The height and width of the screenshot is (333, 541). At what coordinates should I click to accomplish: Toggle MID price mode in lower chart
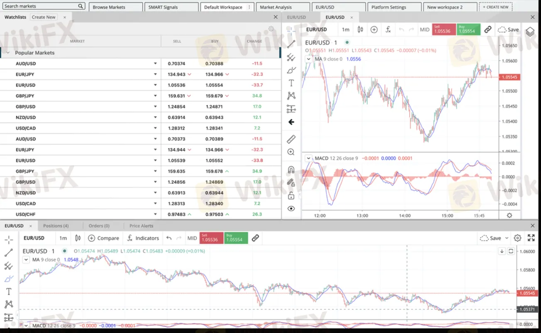[x=192, y=238]
